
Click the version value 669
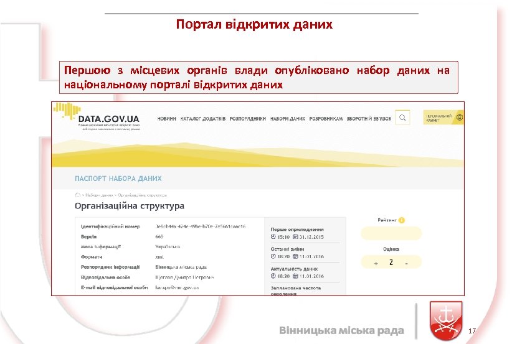click(159, 236)
